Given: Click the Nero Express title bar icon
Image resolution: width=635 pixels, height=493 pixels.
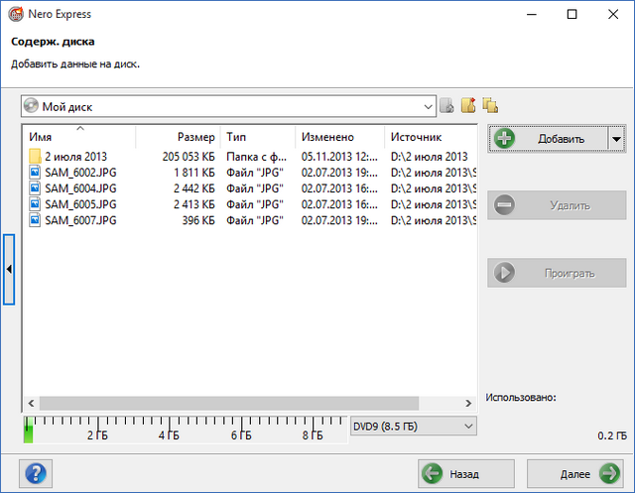Looking at the screenshot, I should [16, 15].
